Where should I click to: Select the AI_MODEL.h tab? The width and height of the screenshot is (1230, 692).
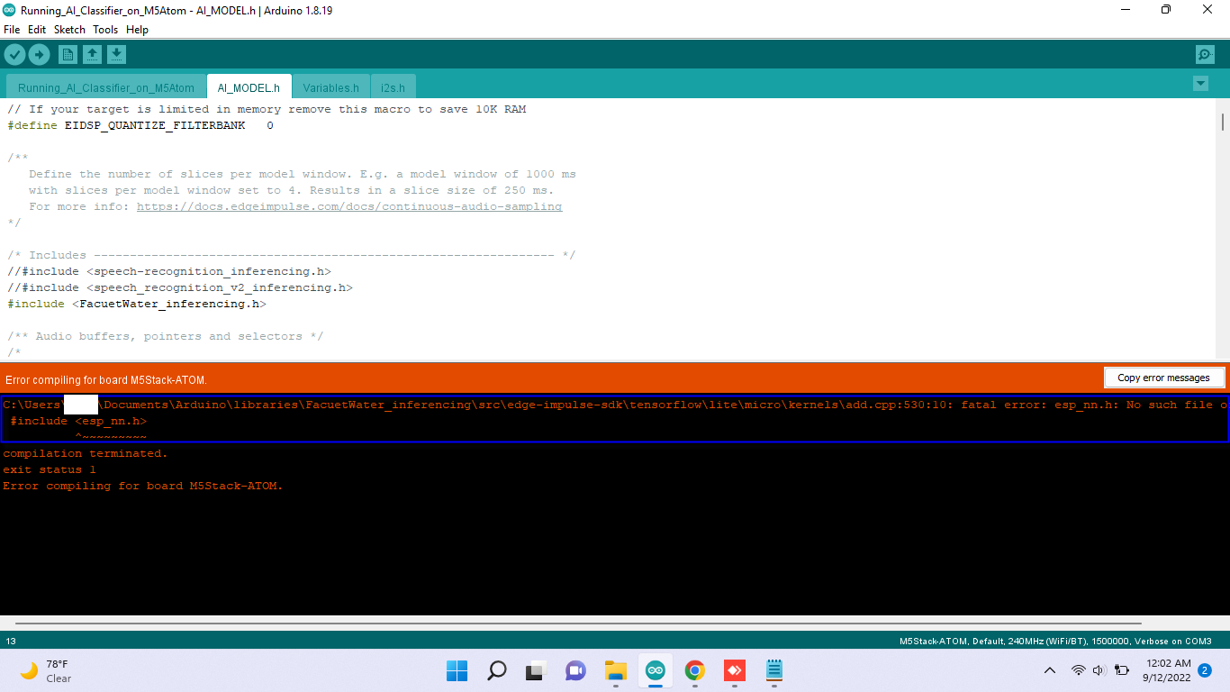point(249,87)
